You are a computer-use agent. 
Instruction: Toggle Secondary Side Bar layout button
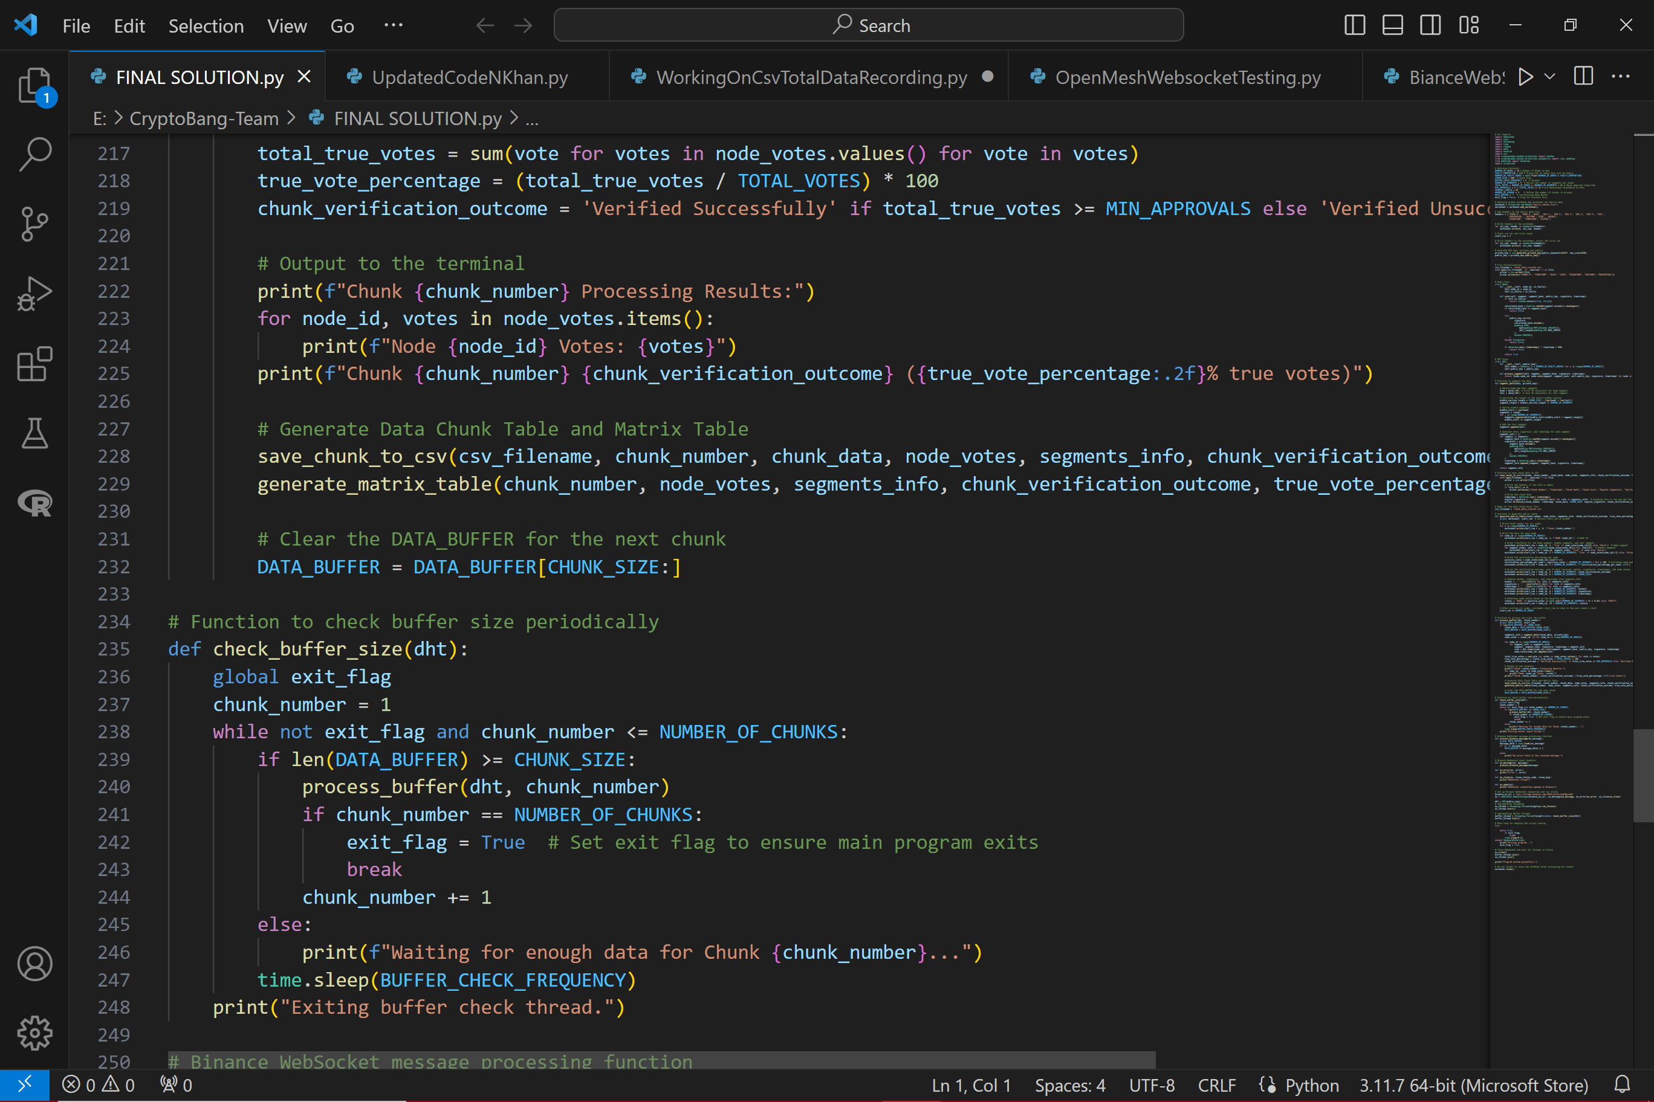pyautogui.click(x=1430, y=26)
